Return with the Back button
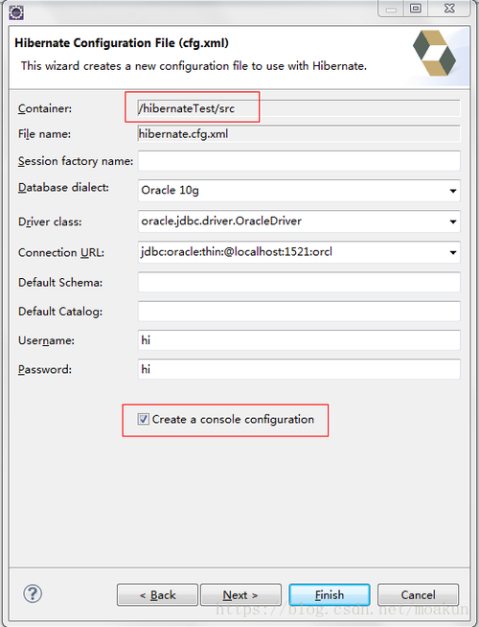 [x=157, y=595]
